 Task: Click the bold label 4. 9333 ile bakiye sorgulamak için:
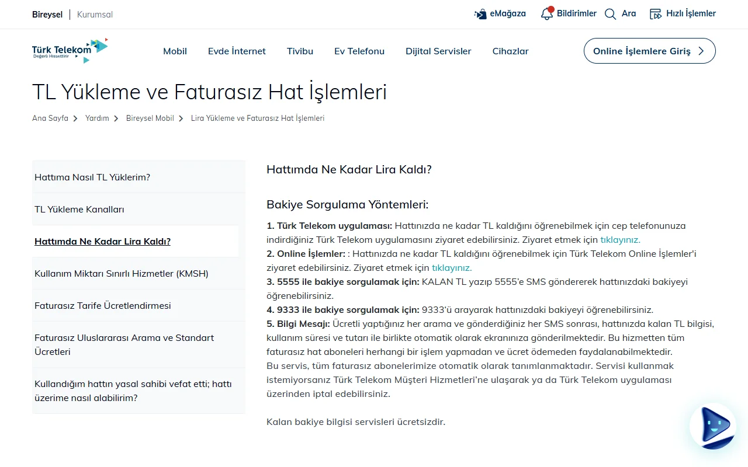[x=343, y=309]
